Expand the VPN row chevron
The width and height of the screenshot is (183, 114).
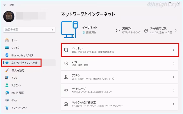174,64
